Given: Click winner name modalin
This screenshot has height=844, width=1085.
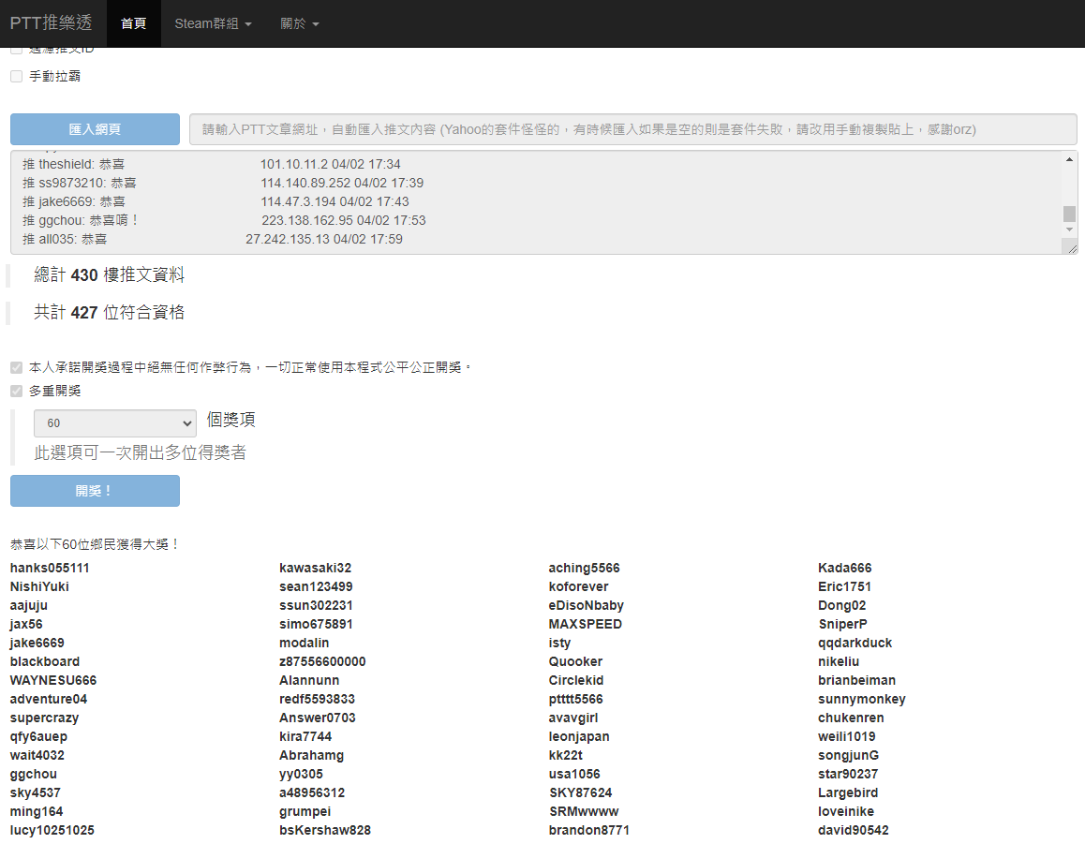Looking at the screenshot, I should click(305, 643).
